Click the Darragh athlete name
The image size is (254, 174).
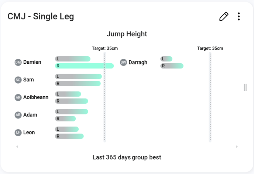point(138,62)
